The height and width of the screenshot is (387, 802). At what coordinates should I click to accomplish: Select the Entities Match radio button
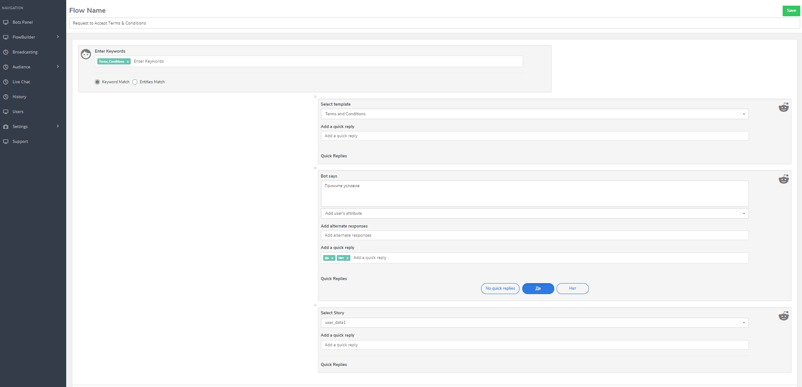coord(135,82)
